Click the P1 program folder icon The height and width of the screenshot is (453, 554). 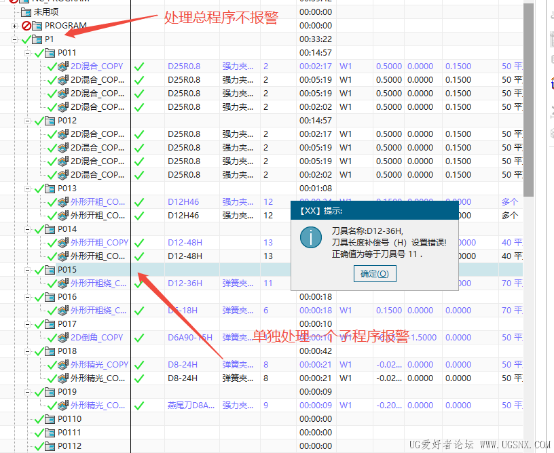(x=37, y=39)
